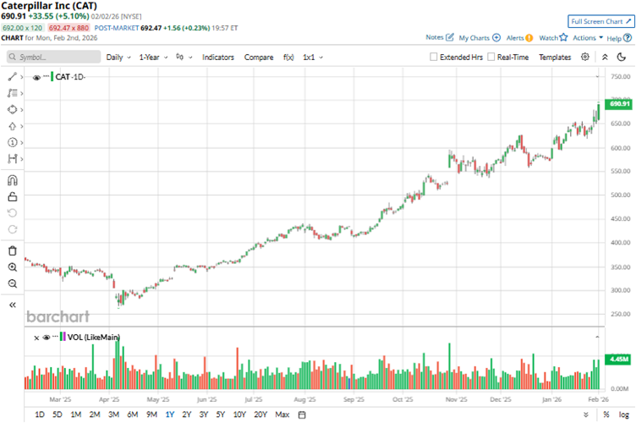Select the arrow marker tool
The image size is (636, 423).
coord(12,126)
